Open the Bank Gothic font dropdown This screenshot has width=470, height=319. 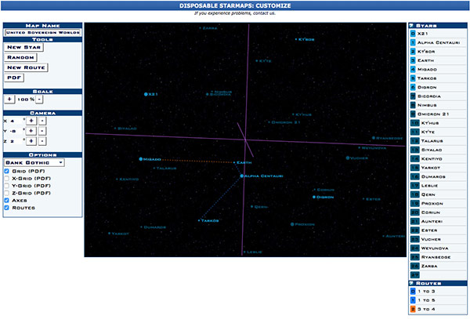pyautogui.click(x=34, y=162)
